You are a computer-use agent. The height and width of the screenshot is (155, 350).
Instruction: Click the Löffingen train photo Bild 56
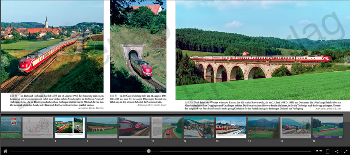click(52, 46)
